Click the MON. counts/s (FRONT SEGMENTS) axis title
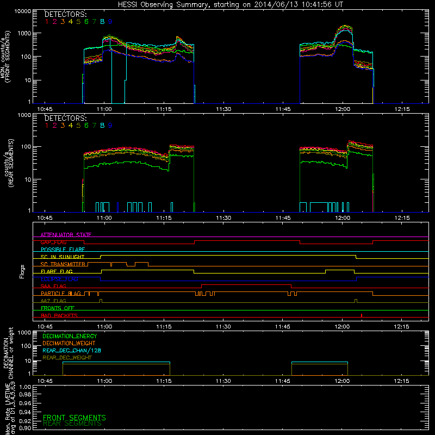Screen dimensions: 435x435 pyautogui.click(x=5, y=57)
